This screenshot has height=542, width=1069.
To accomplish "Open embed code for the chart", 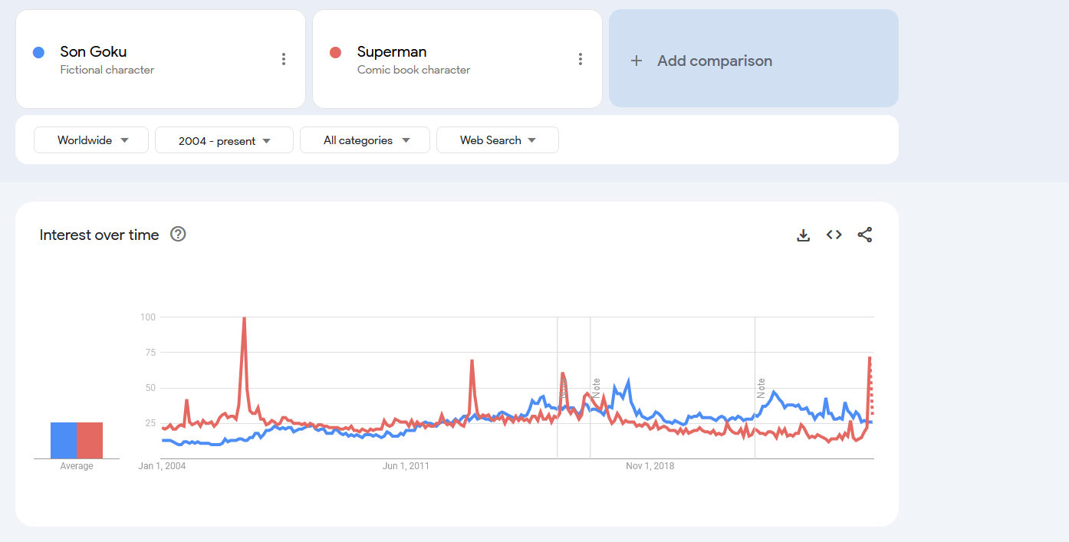I will pyautogui.click(x=834, y=235).
